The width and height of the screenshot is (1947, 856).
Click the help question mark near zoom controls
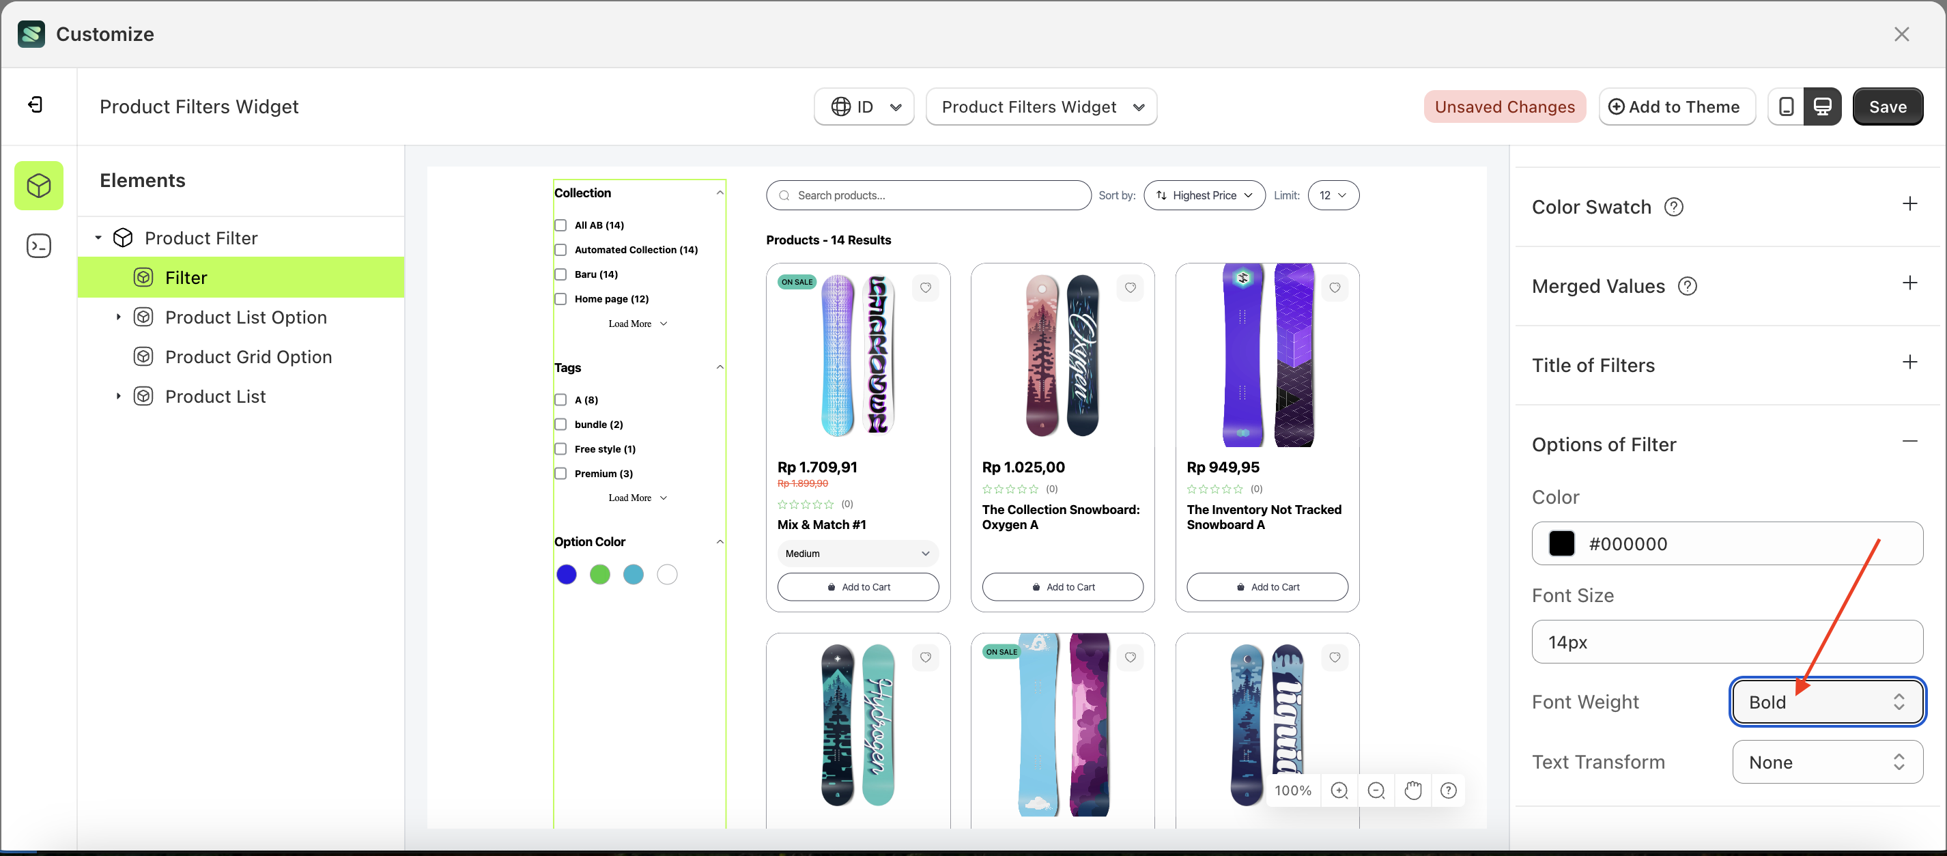point(1449,790)
